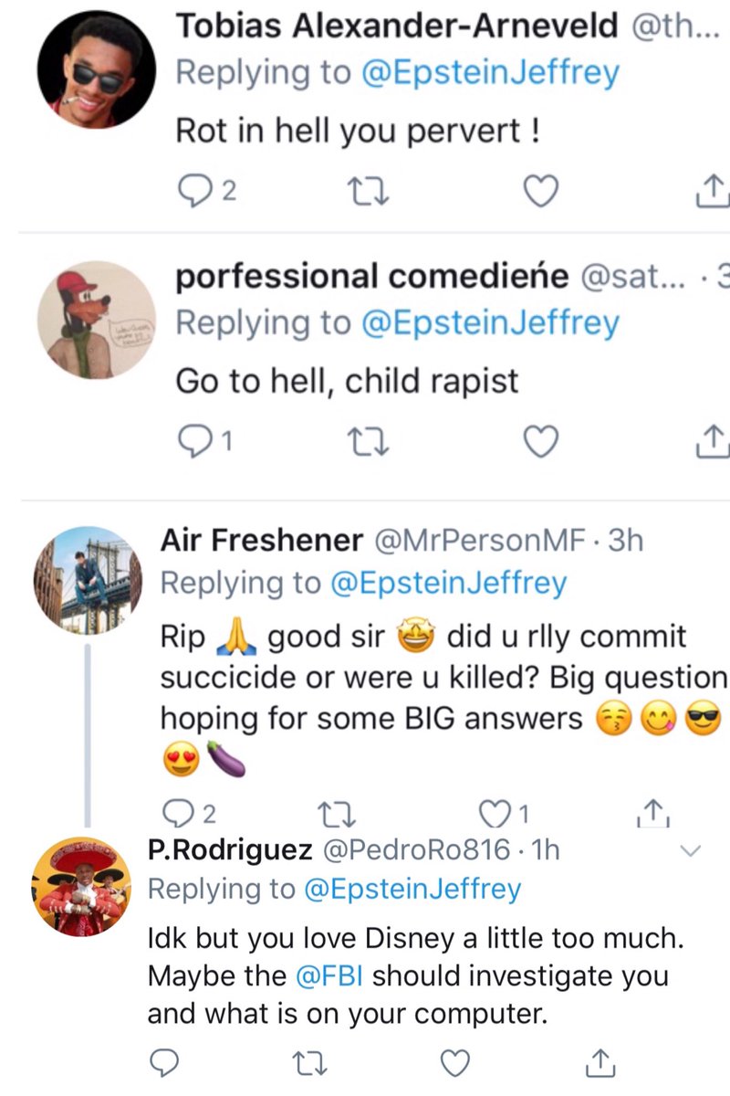730x1096 pixels.
Task: Like the "Rot in hell" tweet
Action: click(x=540, y=190)
